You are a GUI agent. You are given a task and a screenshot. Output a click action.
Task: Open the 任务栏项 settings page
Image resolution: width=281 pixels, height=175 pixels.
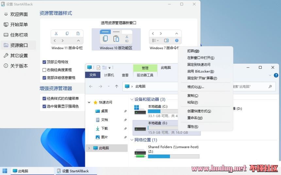19,35
